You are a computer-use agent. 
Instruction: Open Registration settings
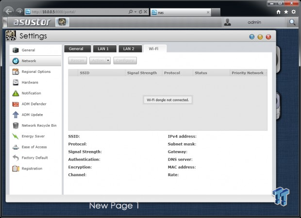tap(35, 168)
